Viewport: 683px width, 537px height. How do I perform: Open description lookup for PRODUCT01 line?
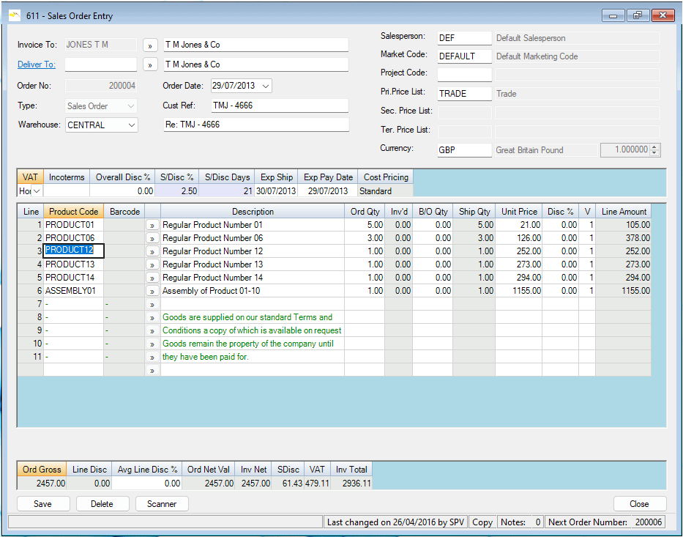(152, 225)
